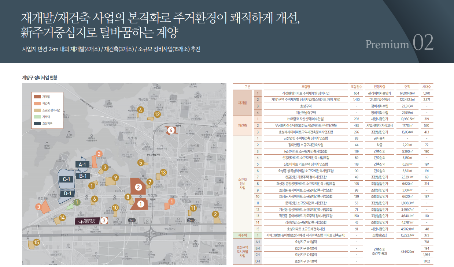Screen dimensions: 454x267
Task: Click the 진행사항 column header
Action: 379,87
